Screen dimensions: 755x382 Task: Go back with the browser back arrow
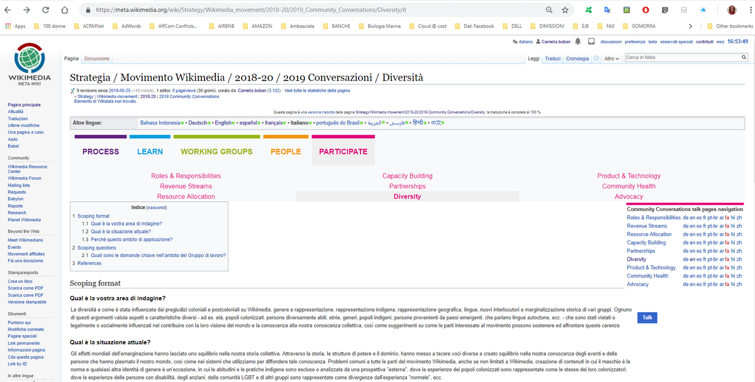9,10
